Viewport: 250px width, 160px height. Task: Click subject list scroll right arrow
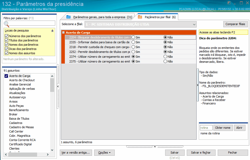[47, 154]
